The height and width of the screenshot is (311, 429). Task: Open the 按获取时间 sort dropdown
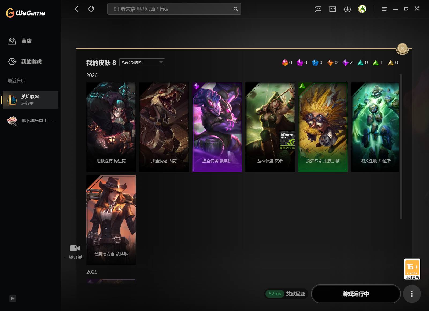[x=142, y=62]
